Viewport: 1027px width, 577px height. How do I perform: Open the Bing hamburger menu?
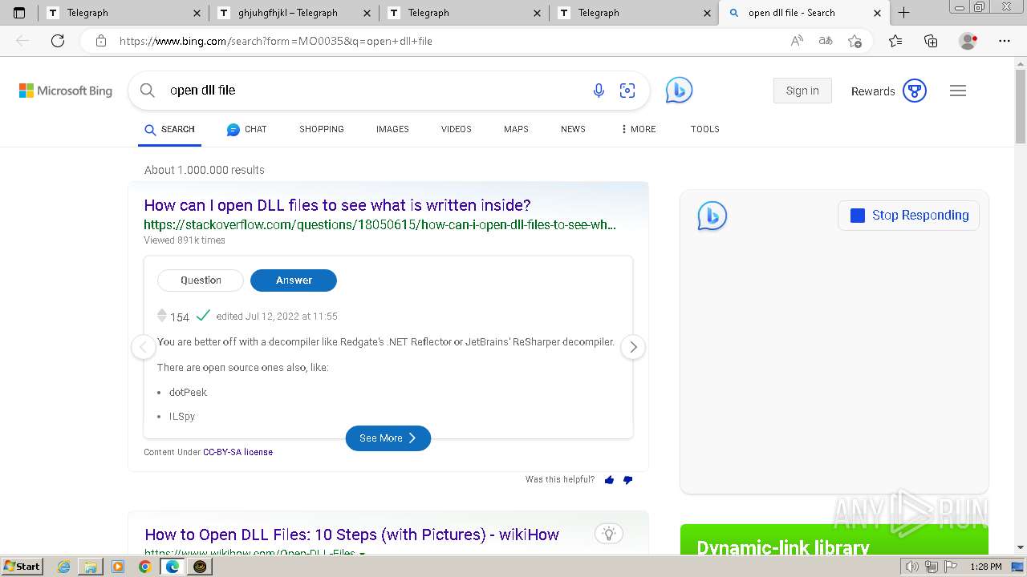958,91
